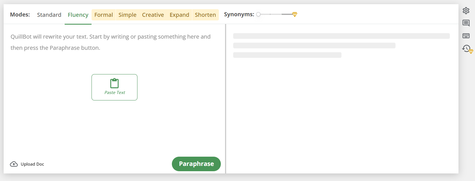
Task: Choose the Expand mode
Action: [x=179, y=15]
